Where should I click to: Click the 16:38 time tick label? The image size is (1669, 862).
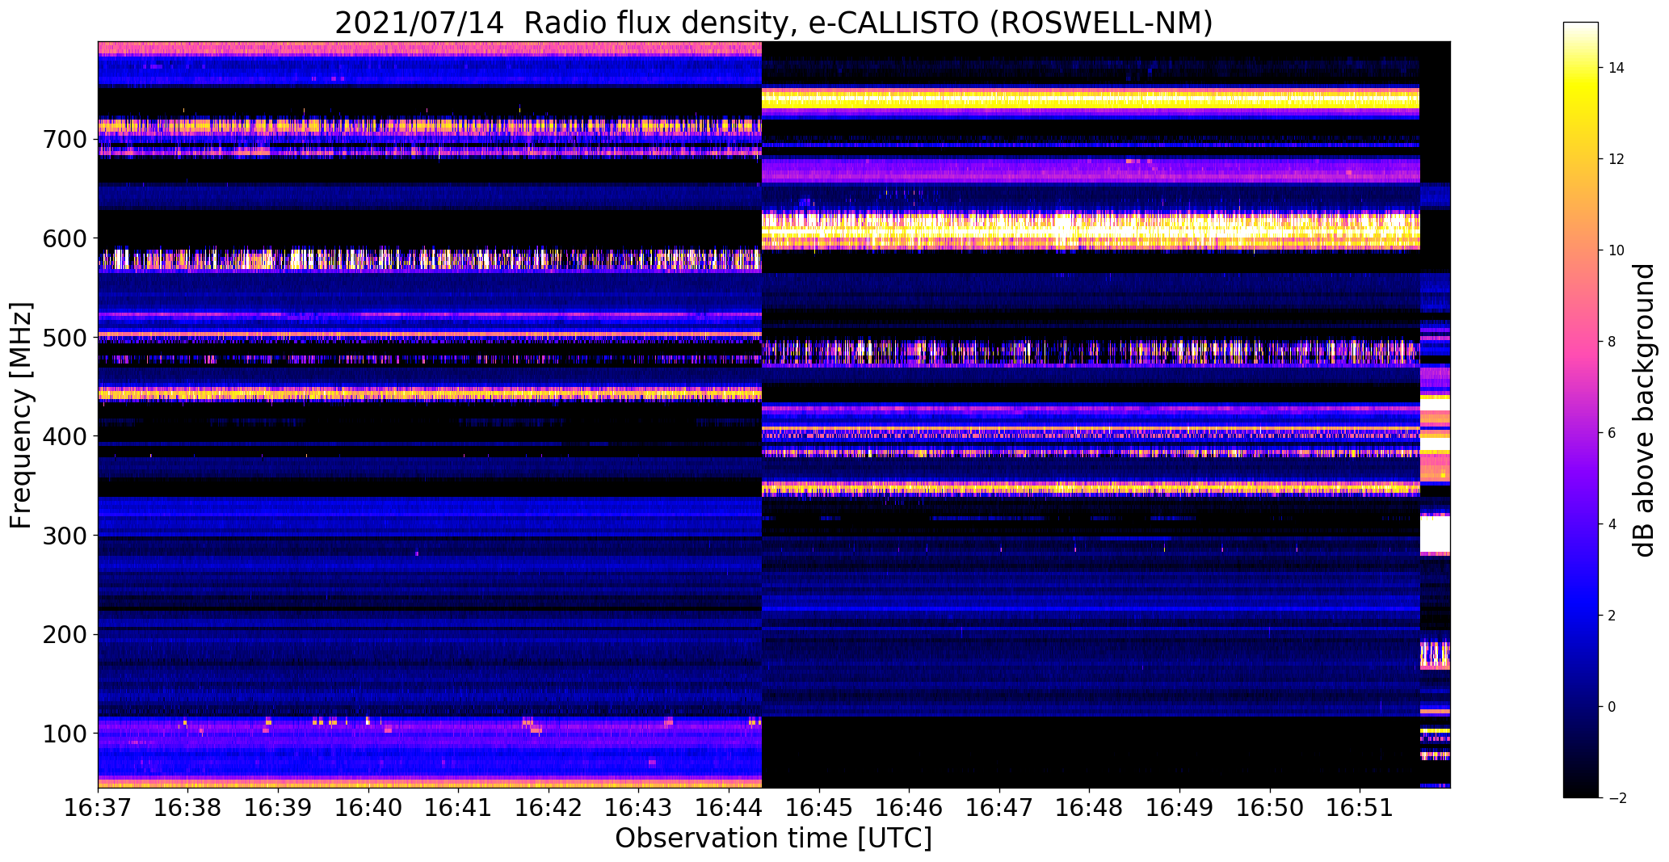(187, 807)
